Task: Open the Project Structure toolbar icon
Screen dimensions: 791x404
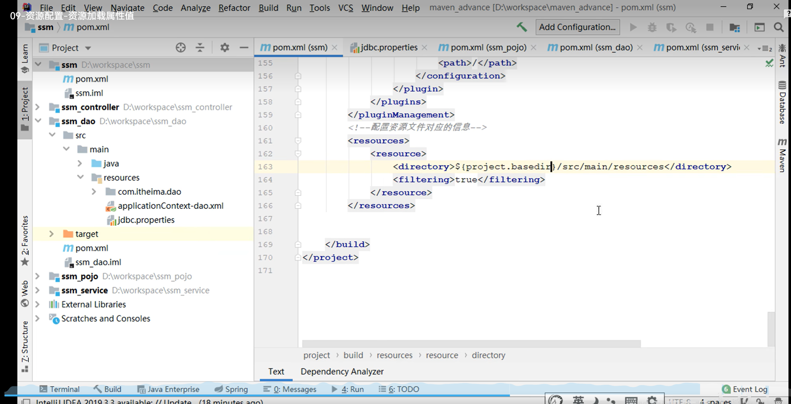Action: (734, 27)
